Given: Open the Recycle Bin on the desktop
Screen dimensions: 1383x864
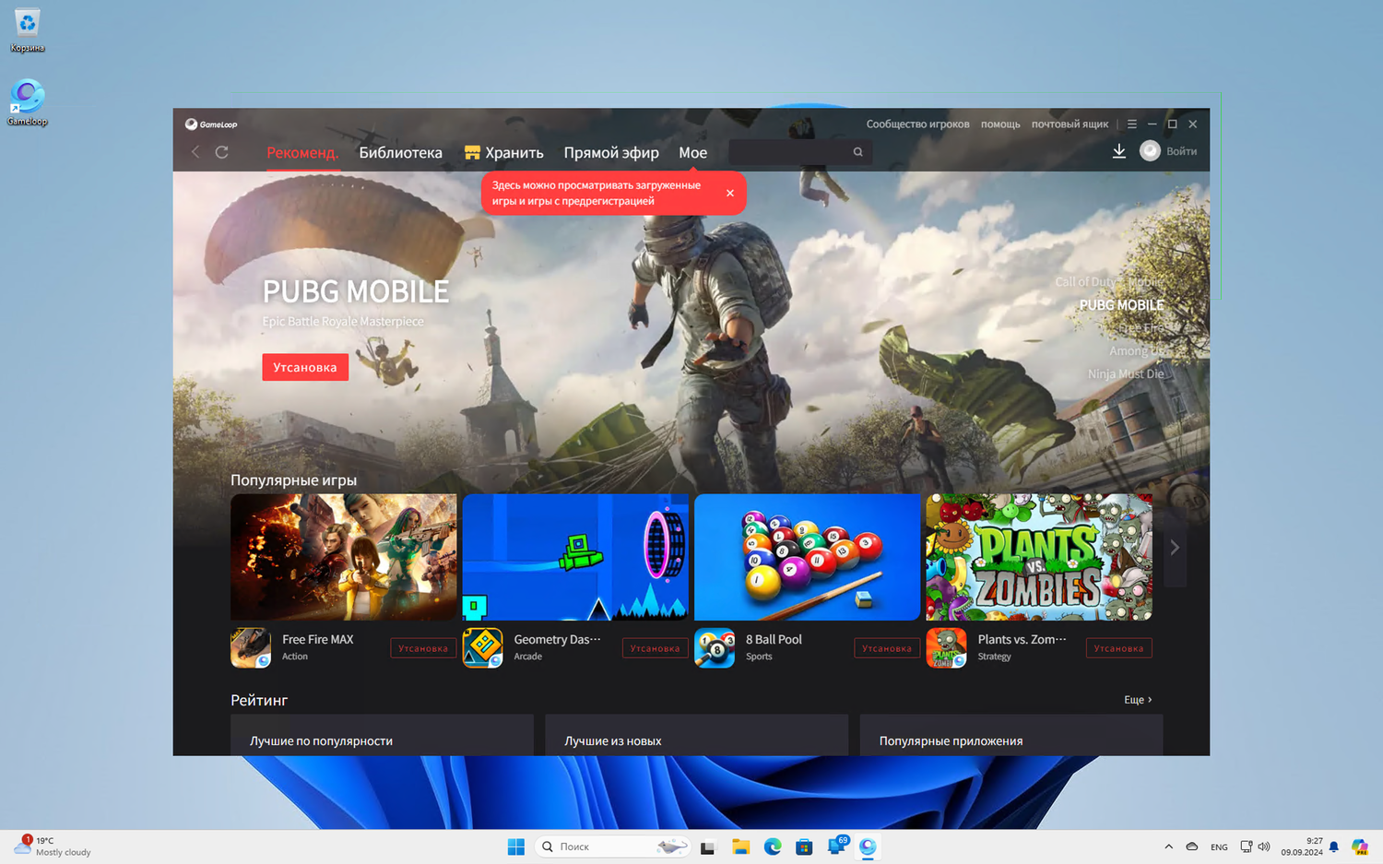Looking at the screenshot, I should [x=28, y=30].
